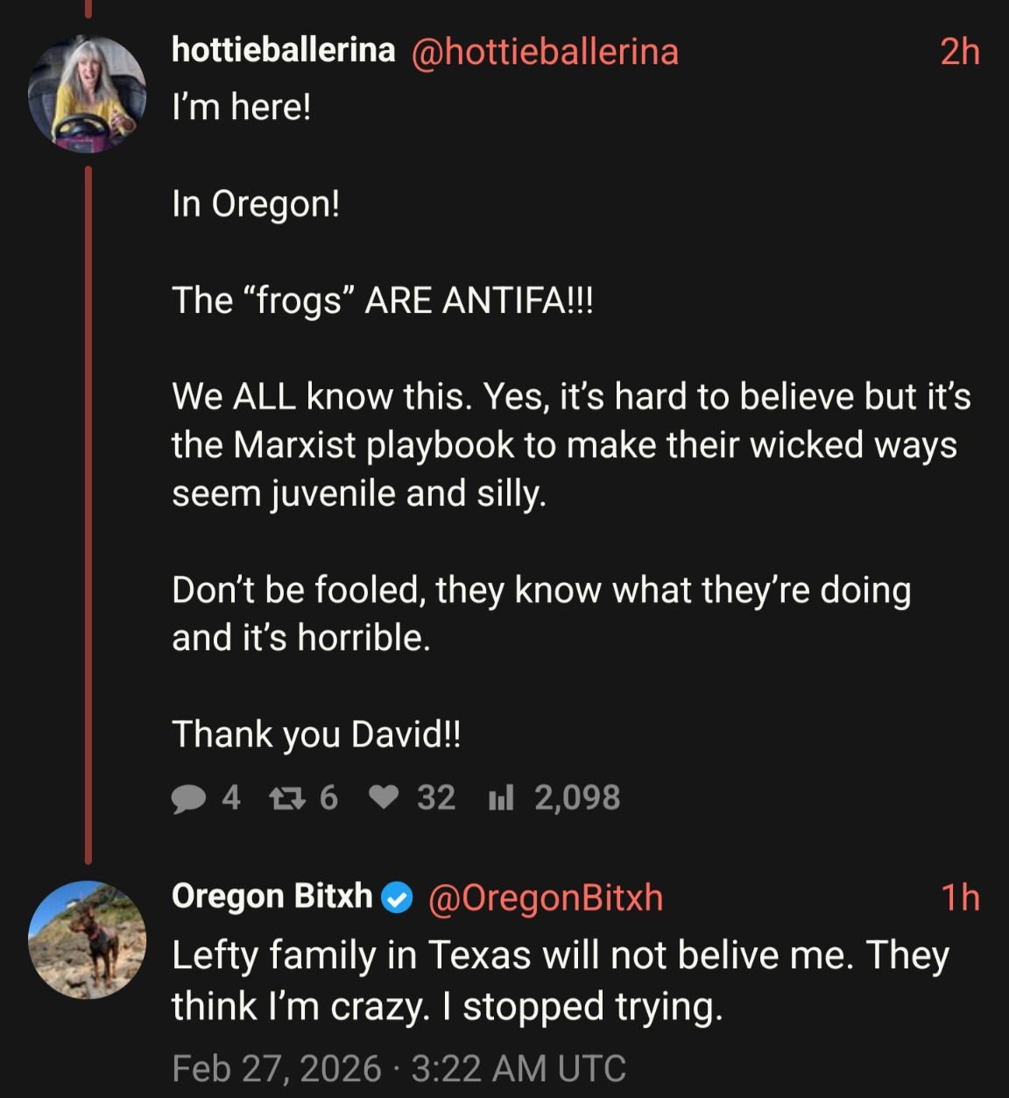Click the 2h timestamp on the post
The height and width of the screenshot is (1098, 1009).
coord(960,52)
